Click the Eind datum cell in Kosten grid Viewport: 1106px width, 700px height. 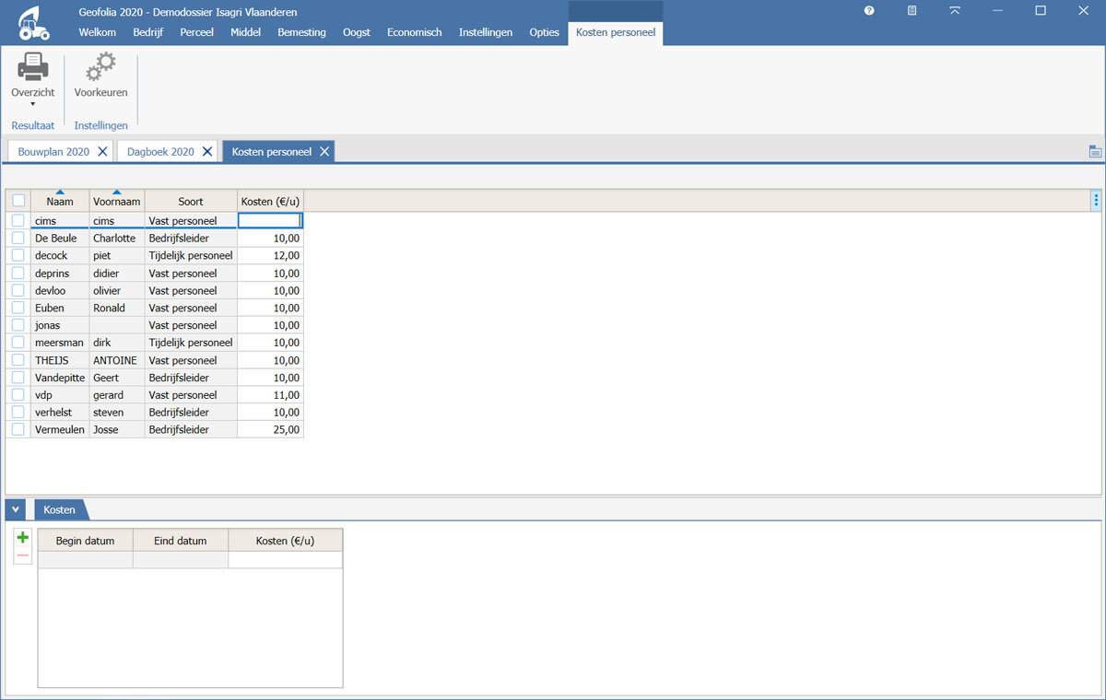coord(181,560)
